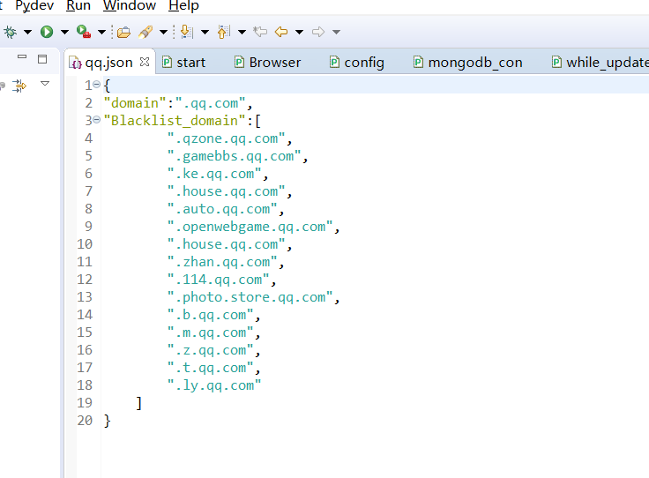Click the ".ly.qq.com" entry
The height and width of the screenshot is (478, 649).
[x=214, y=385]
